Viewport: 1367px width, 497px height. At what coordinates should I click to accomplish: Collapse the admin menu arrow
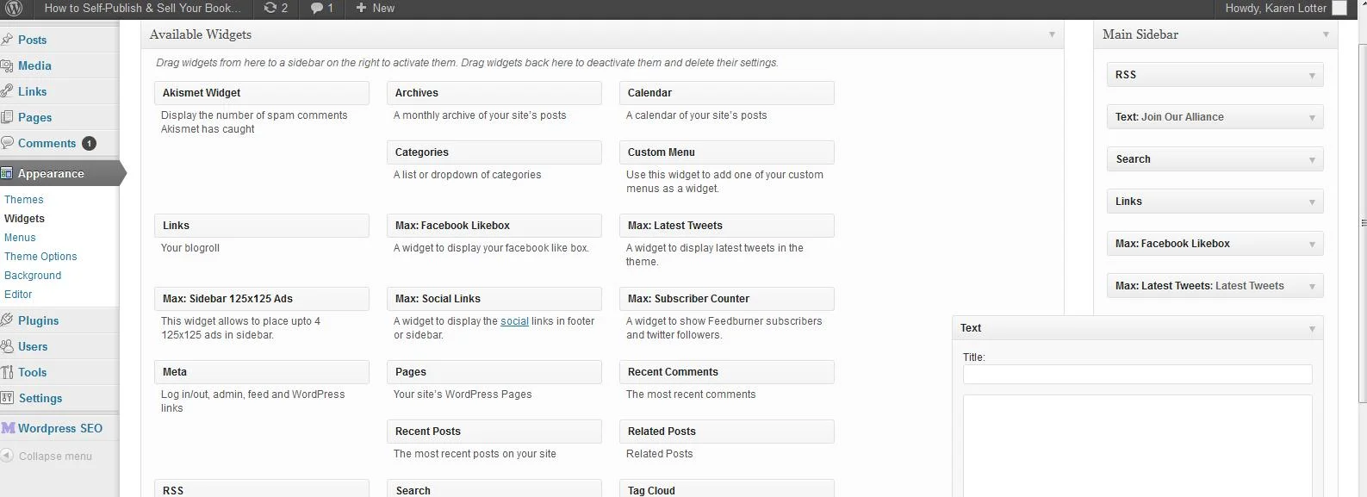click(x=7, y=456)
